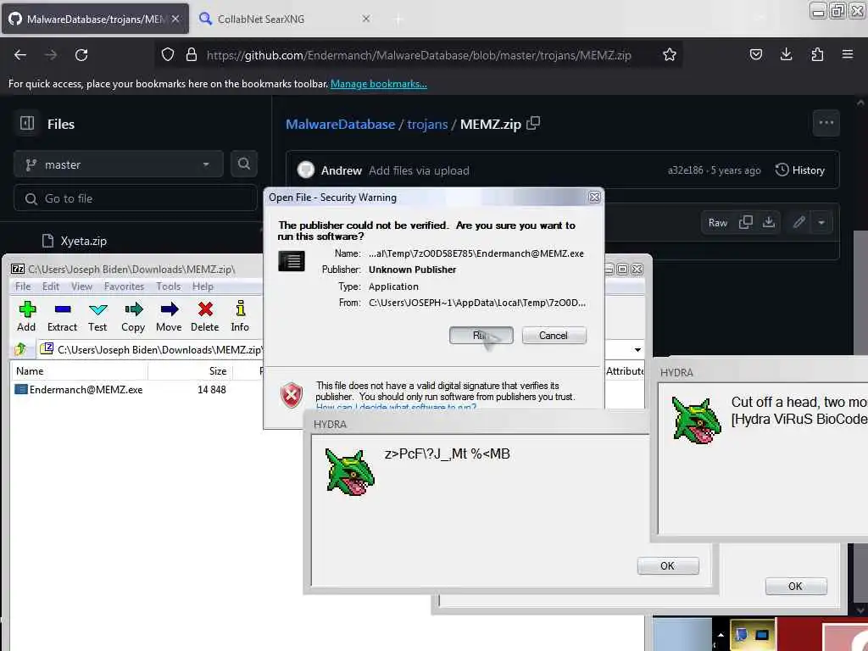Click the browser URL address bar
The image size is (868, 651).
[x=419, y=55]
